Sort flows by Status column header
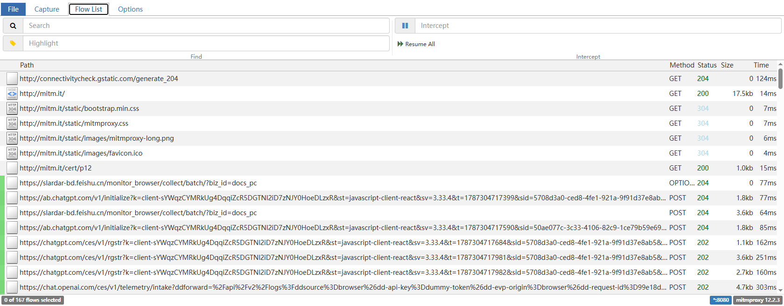 tap(707, 65)
